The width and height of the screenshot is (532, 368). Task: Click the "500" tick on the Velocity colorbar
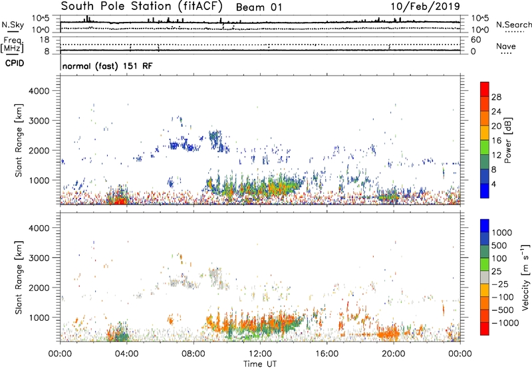[498, 245]
